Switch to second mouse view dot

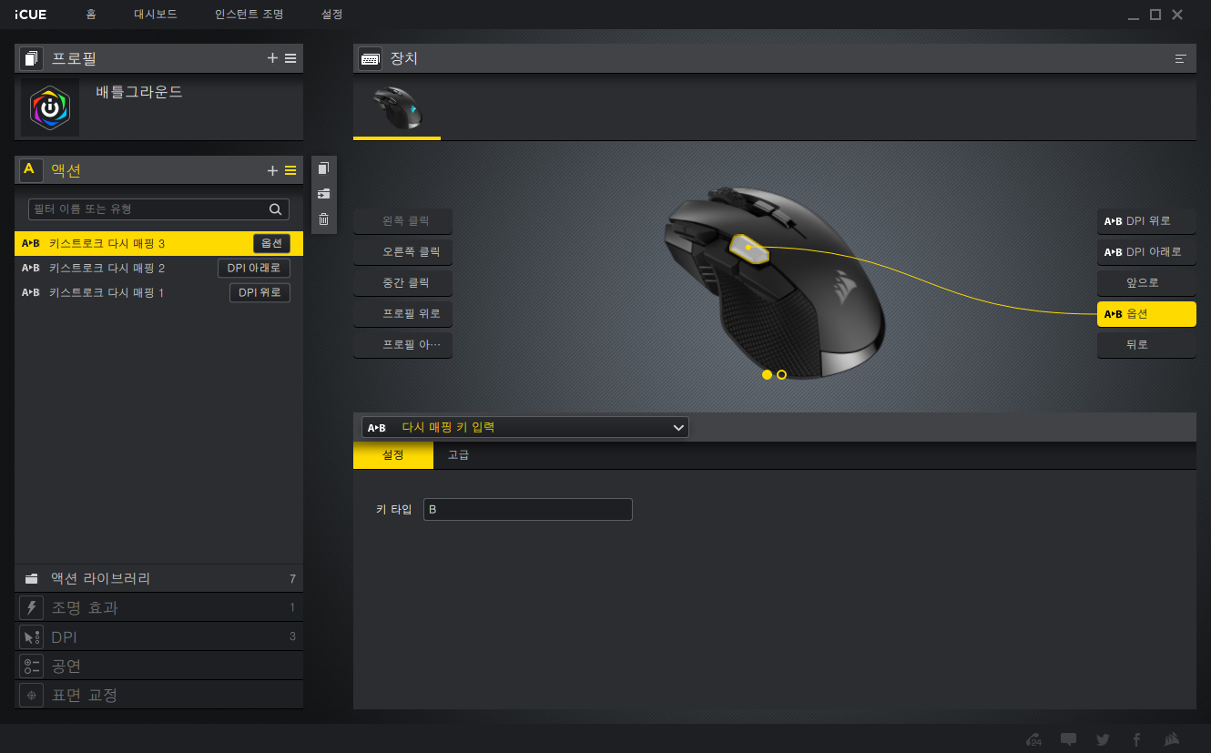pyautogui.click(x=782, y=374)
